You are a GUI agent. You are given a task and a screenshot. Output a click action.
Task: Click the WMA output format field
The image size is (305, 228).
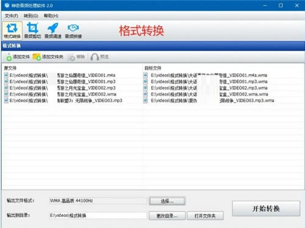click(x=98, y=201)
